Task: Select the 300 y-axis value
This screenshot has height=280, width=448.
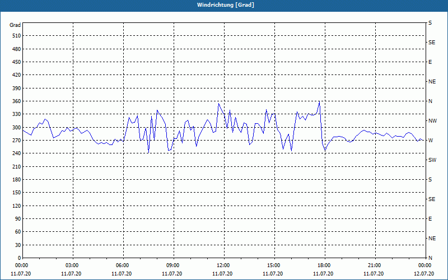Action: click(17, 128)
